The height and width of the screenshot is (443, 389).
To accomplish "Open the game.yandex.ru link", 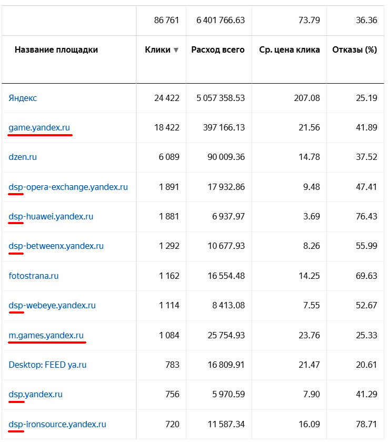I will (x=39, y=128).
